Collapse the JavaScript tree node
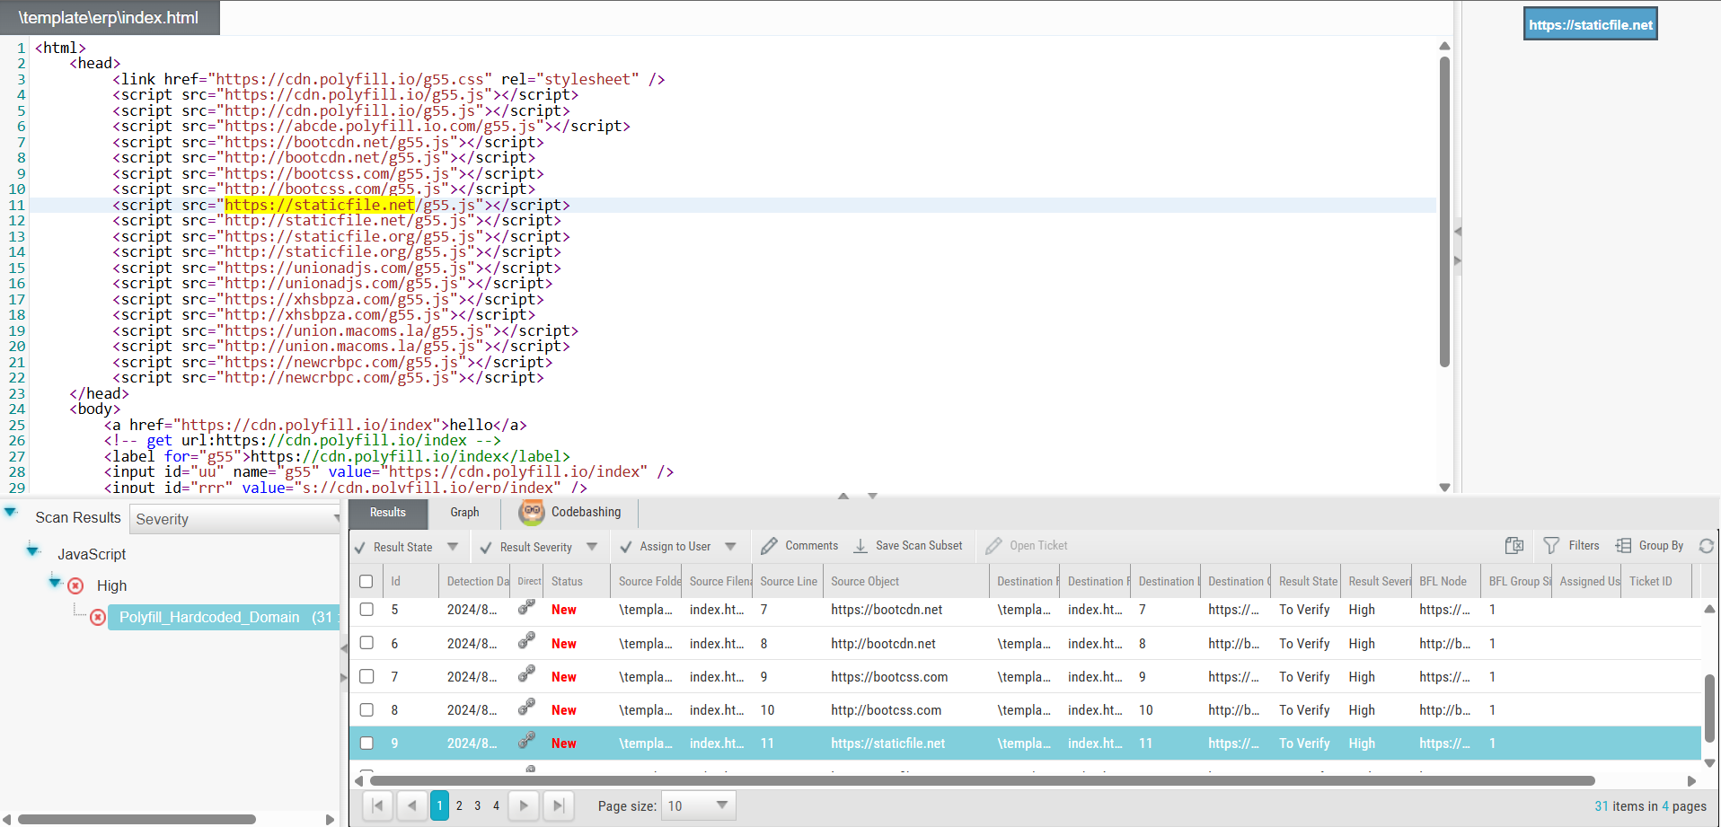The width and height of the screenshot is (1721, 827). coord(33,550)
